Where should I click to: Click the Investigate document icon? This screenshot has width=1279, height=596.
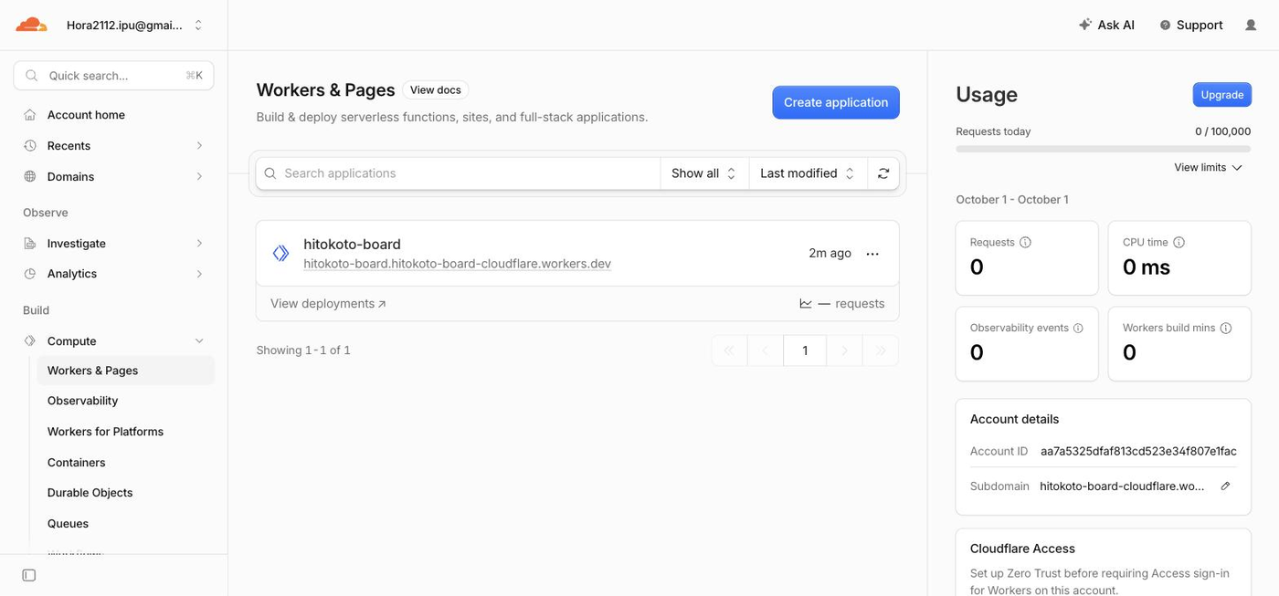tap(30, 244)
